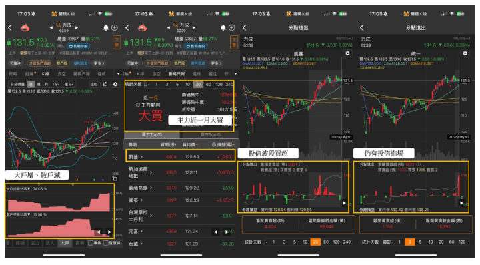
Task: Open bell alerts on the K線 chart screen
Action: click(106, 28)
